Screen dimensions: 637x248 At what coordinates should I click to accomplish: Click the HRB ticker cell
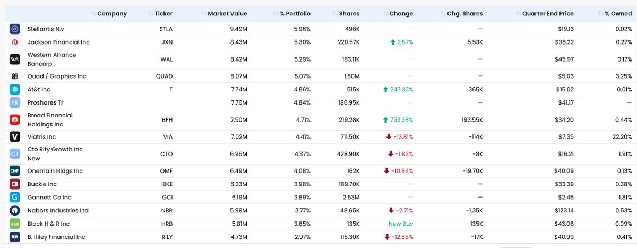[x=167, y=224]
